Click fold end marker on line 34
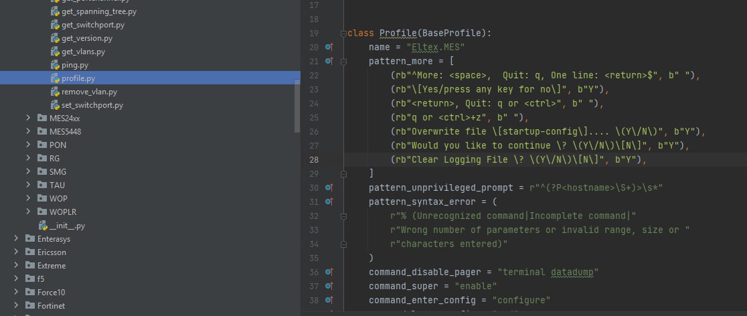The image size is (747, 316). [343, 244]
